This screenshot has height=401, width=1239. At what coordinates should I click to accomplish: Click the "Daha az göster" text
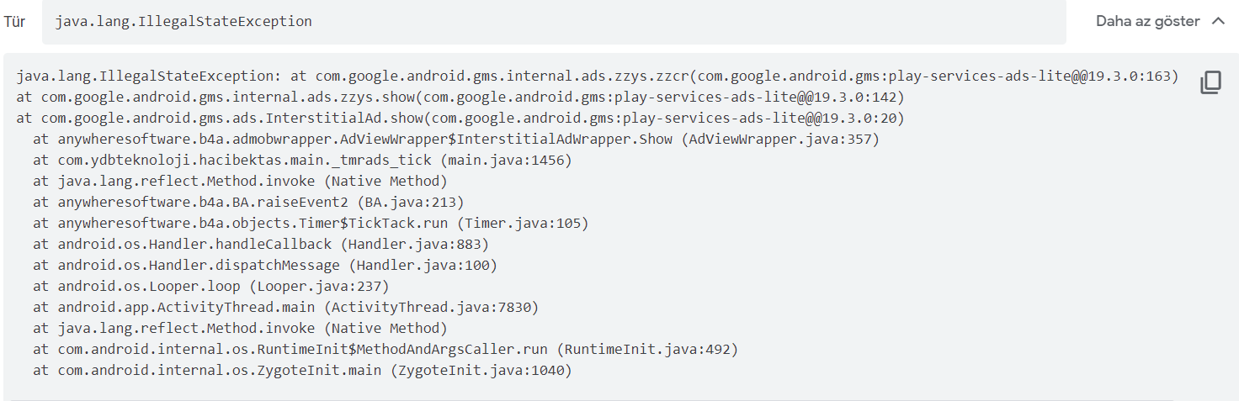(x=1147, y=22)
